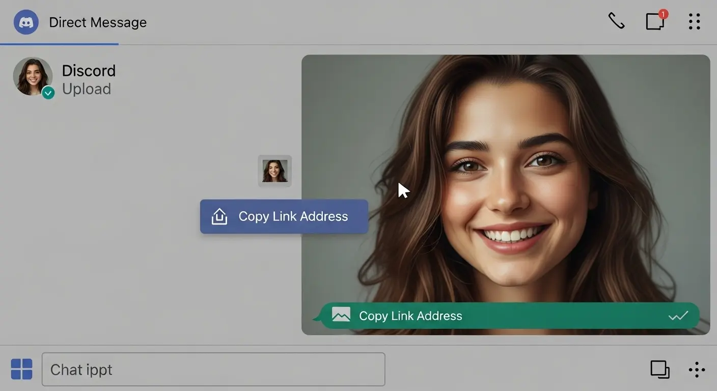717x391 pixels.
Task: Open the dotted options icon in bottom bar
Action: coord(696,370)
